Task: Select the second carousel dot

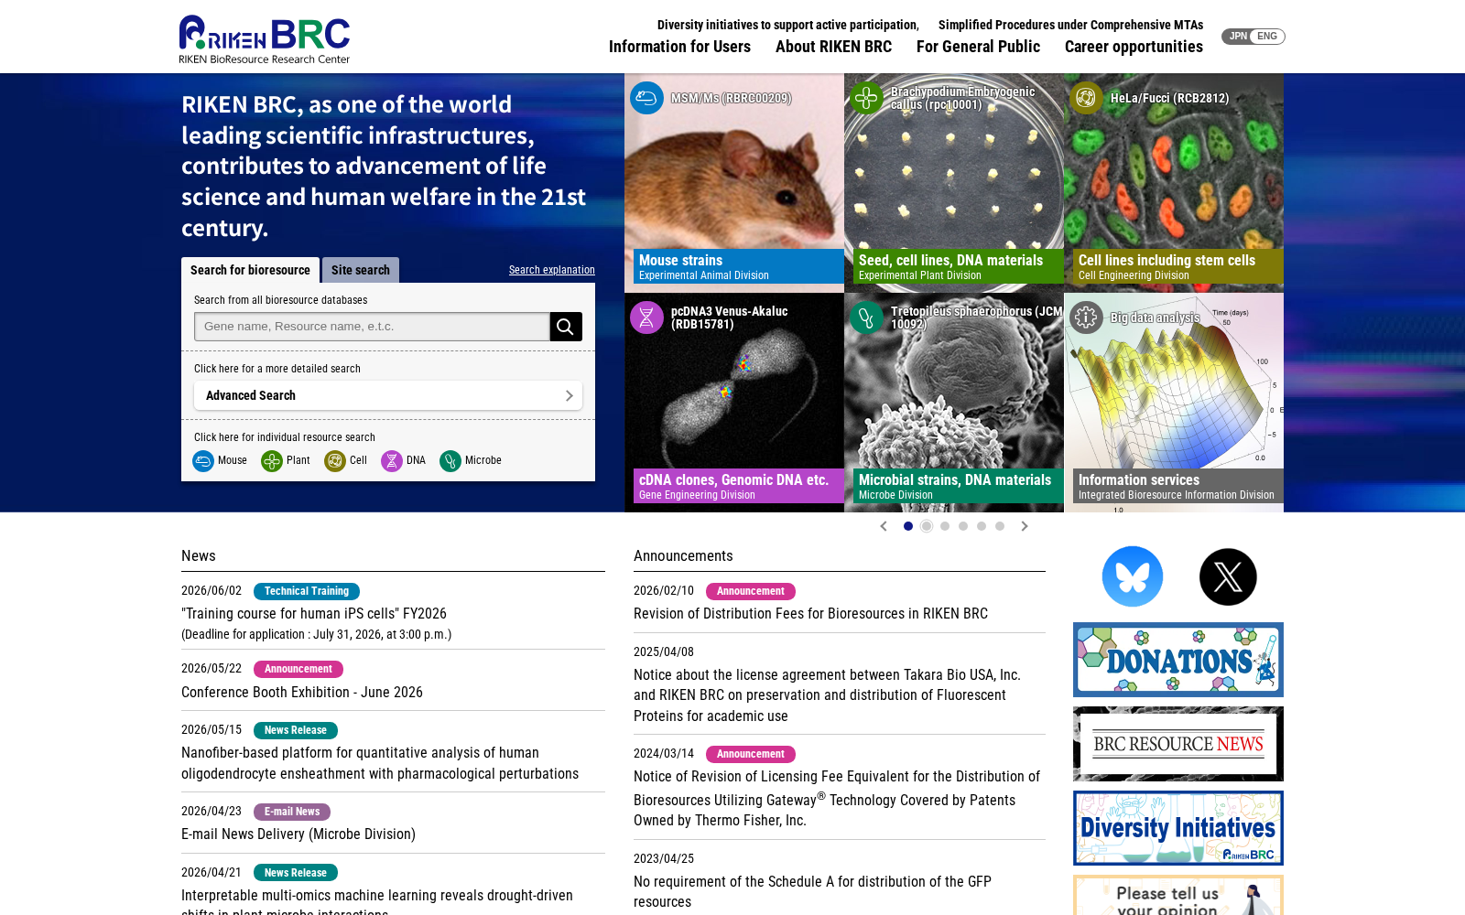Action: pos(927,526)
